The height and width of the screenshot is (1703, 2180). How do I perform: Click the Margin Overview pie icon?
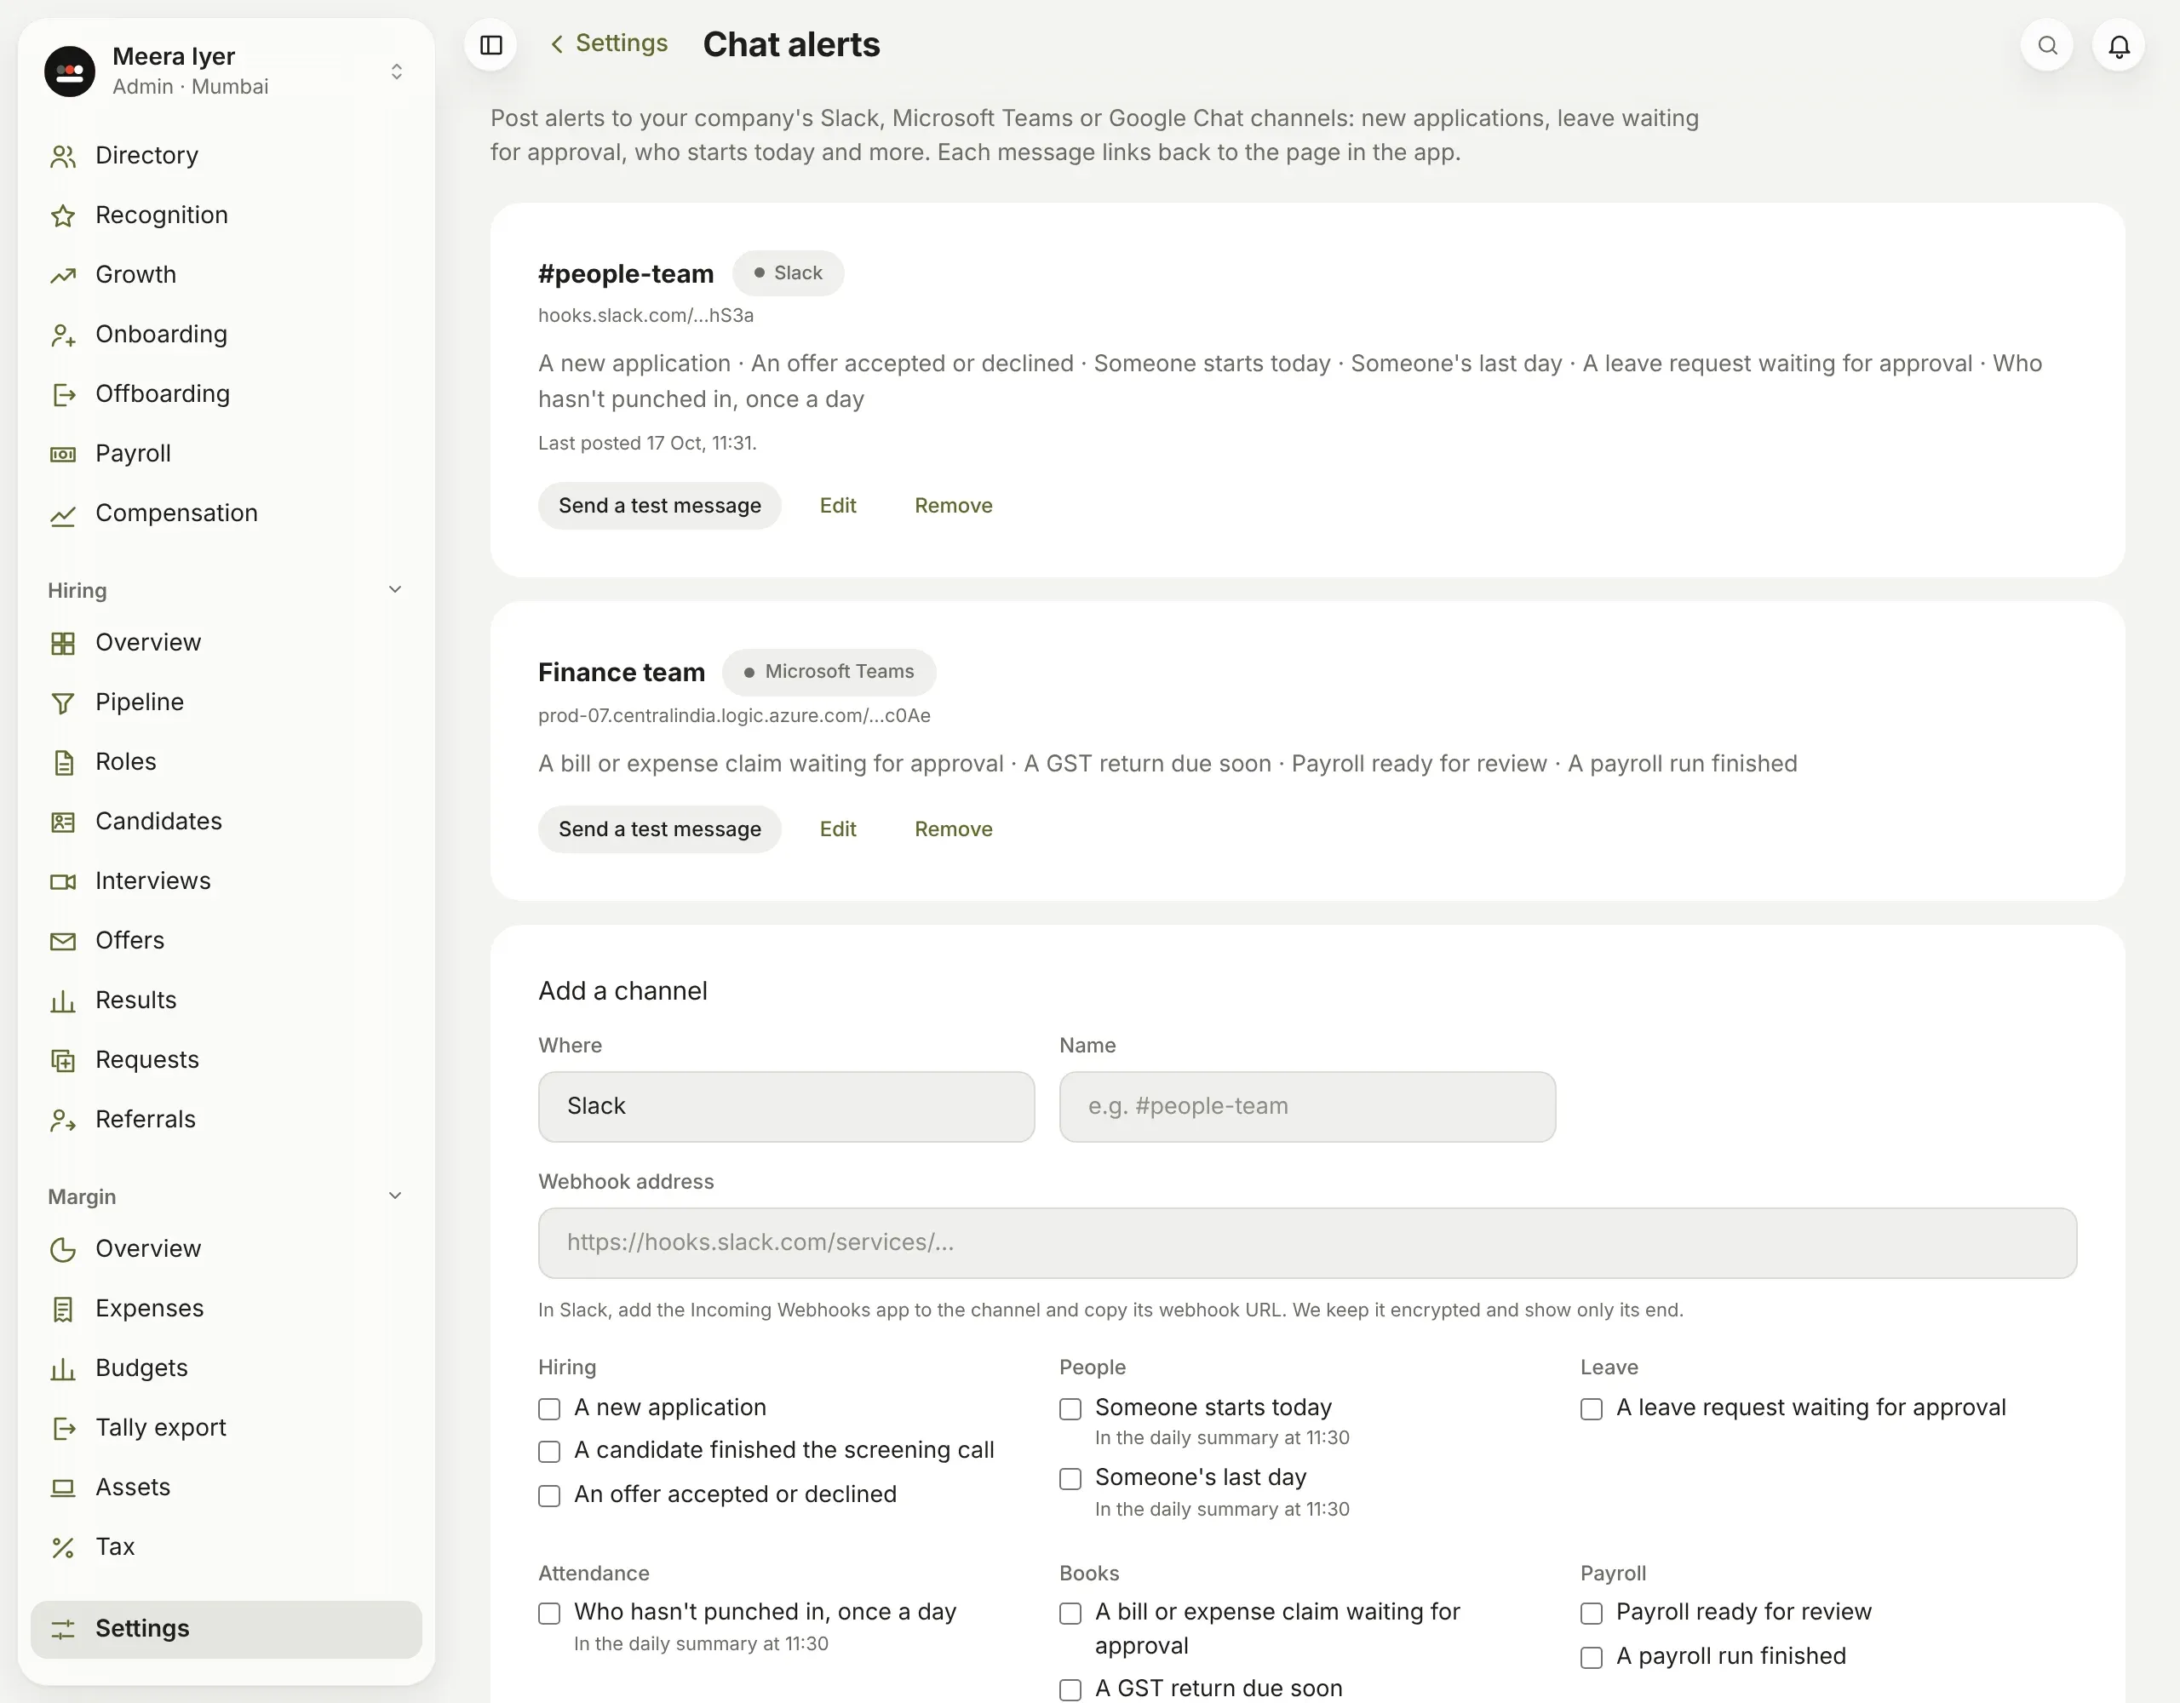click(63, 1250)
